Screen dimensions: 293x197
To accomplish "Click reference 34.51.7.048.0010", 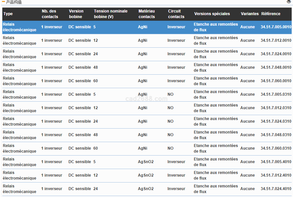I will click(276, 67).
